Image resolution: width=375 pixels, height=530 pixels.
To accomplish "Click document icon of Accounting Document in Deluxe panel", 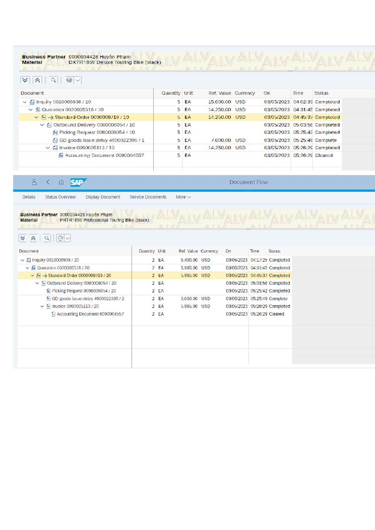I will coord(61,155).
